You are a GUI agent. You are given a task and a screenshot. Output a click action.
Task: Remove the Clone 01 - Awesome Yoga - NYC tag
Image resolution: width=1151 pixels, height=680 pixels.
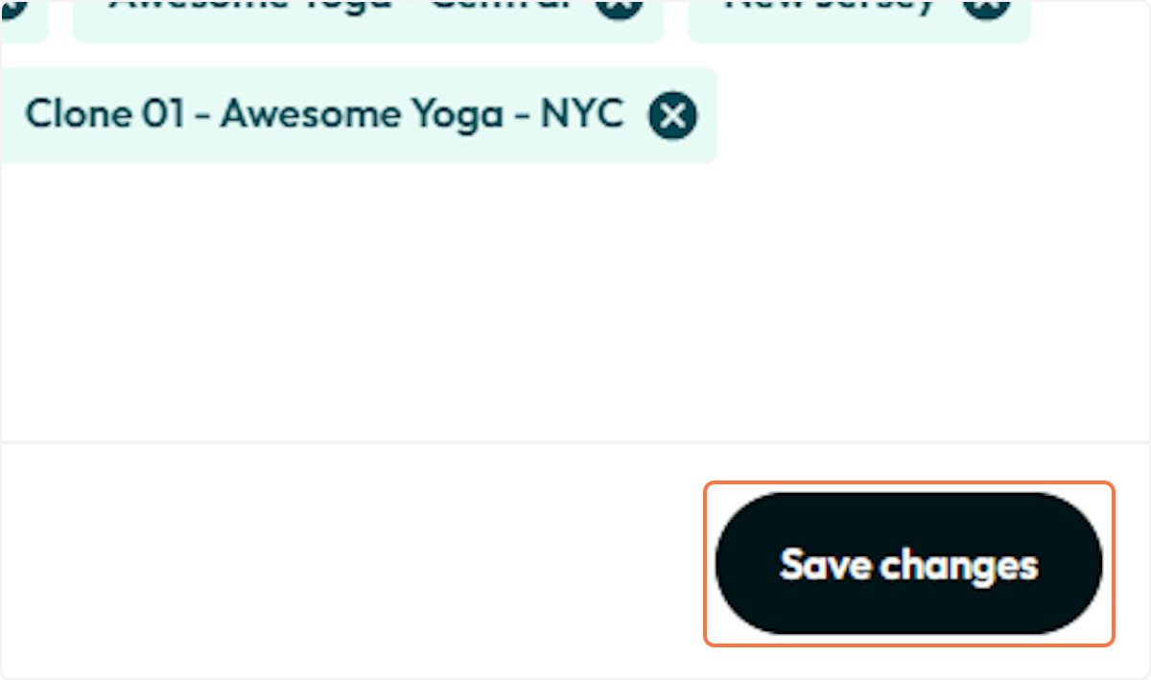click(673, 116)
